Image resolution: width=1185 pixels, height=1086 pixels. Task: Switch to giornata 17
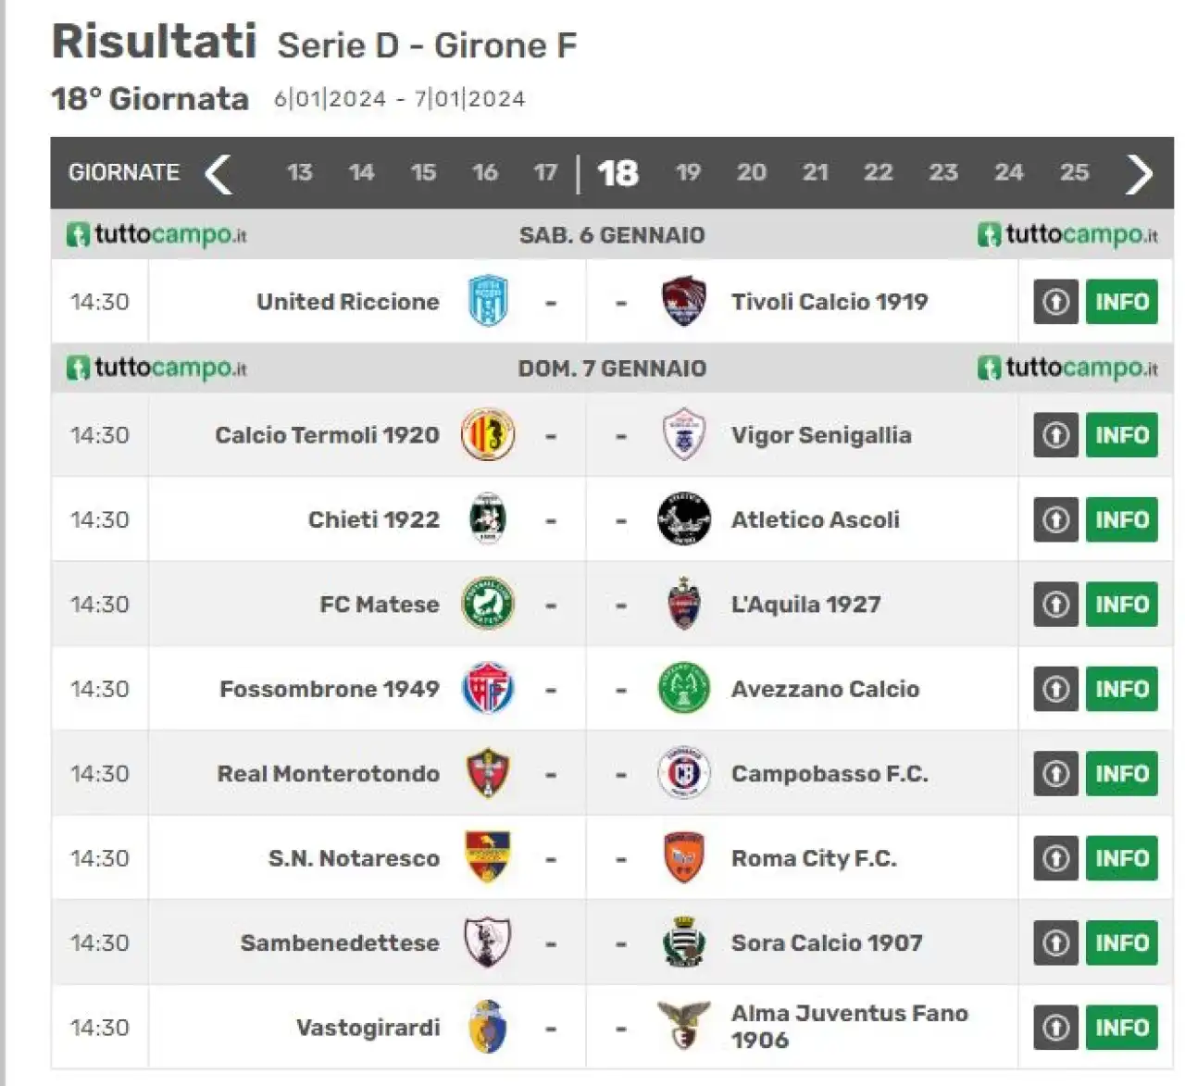(x=545, y=172)
